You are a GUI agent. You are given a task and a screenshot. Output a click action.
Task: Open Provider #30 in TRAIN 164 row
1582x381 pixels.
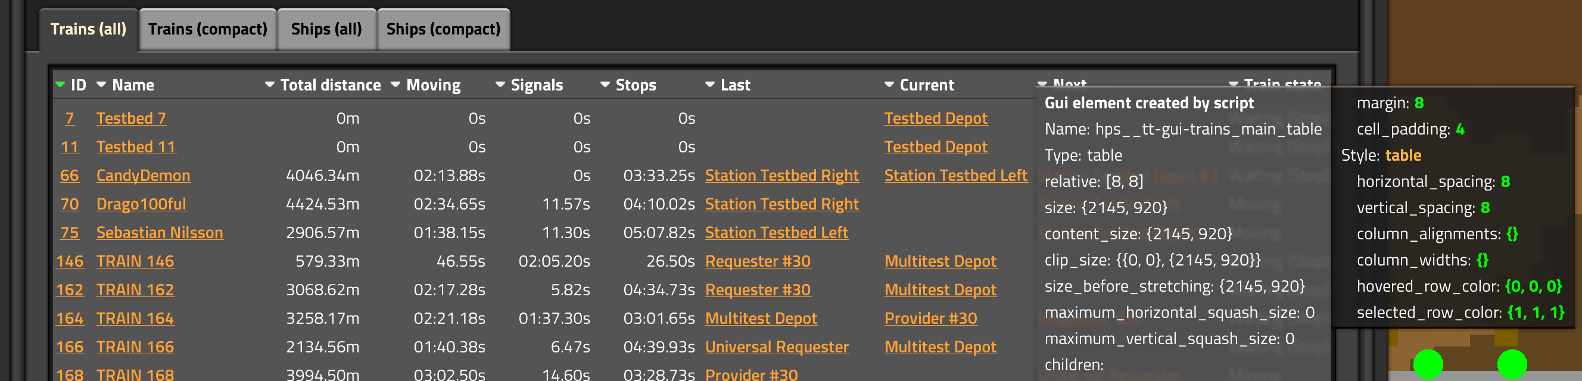coord(930,318)
